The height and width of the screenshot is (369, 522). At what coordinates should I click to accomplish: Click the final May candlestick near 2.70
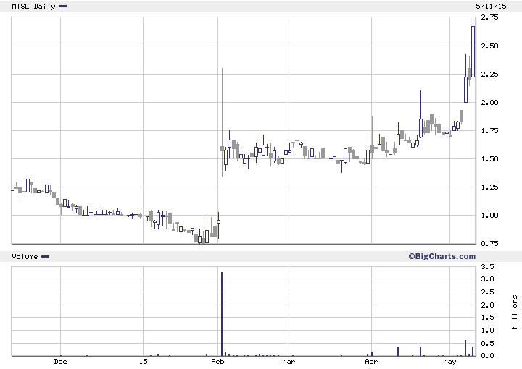473,51
